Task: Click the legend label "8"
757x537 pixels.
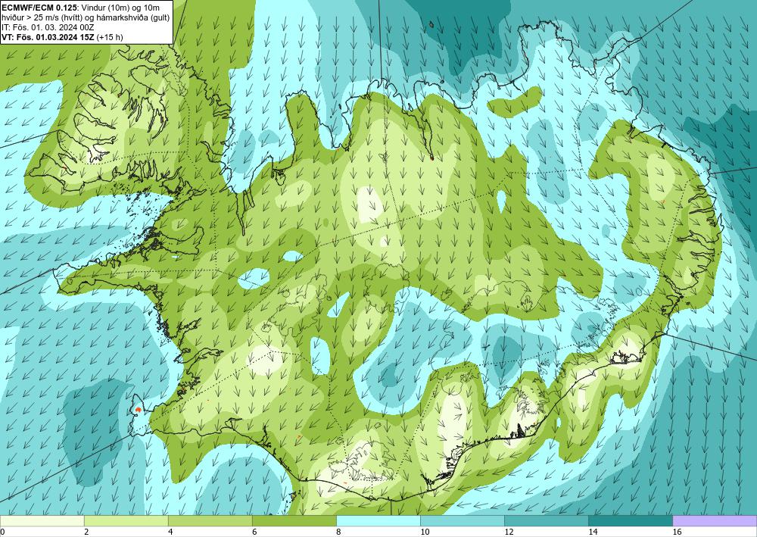Action: (x=338, y=532)
